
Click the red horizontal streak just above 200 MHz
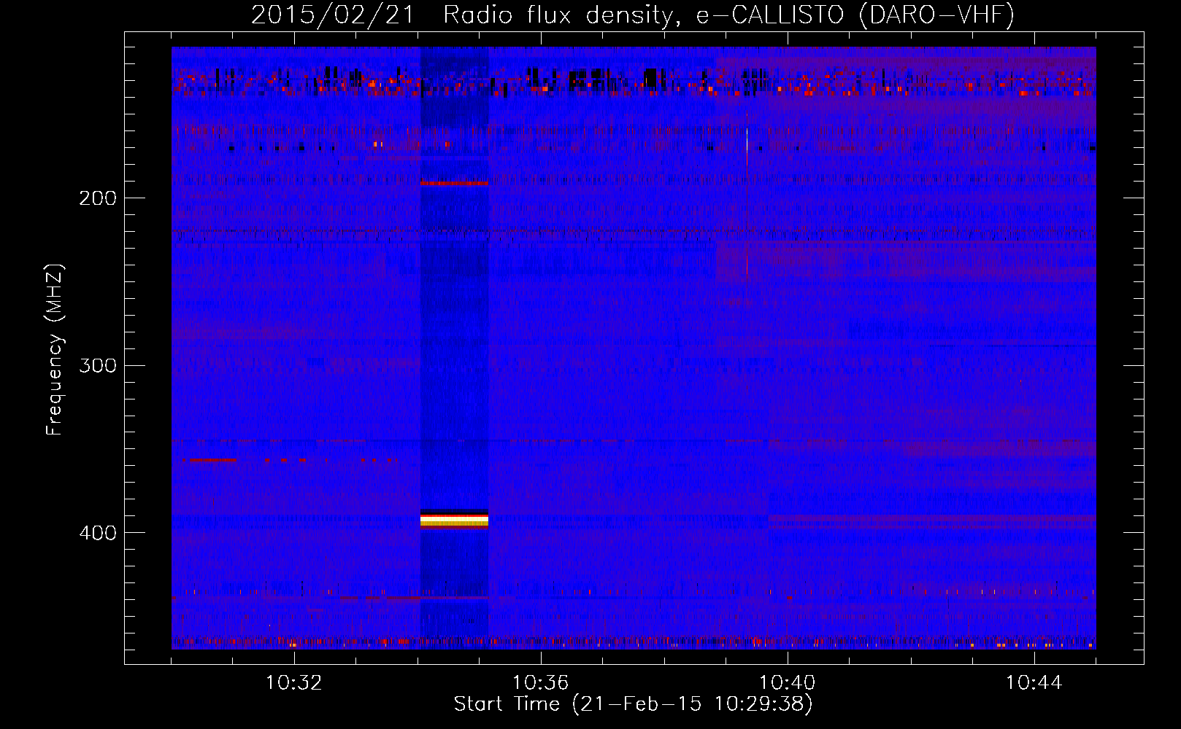pos(454,183)
